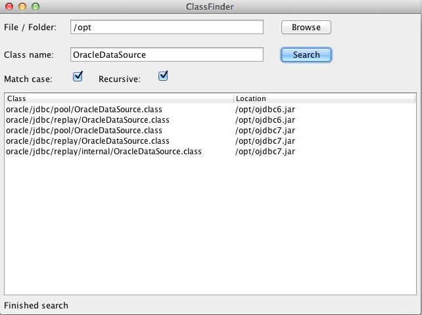Click the Browse button
The height and width of the screenshot is (315, 422).
click(x=306, y=27)
